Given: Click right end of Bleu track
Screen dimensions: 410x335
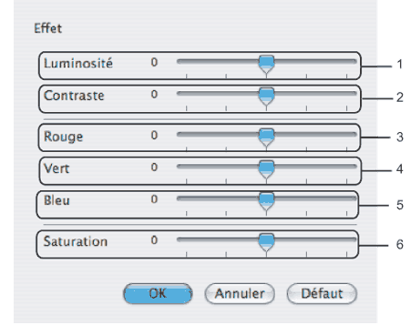Looking at the screenshot, I should (x=354, y=198).
